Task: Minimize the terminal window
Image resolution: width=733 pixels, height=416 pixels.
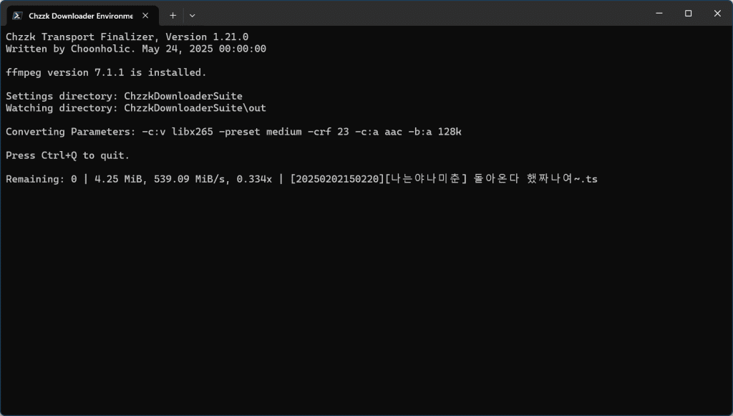Action: 659,13
